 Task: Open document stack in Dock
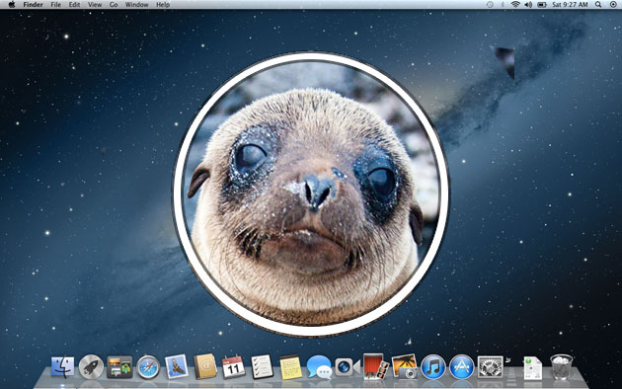[x=532, y=367]
